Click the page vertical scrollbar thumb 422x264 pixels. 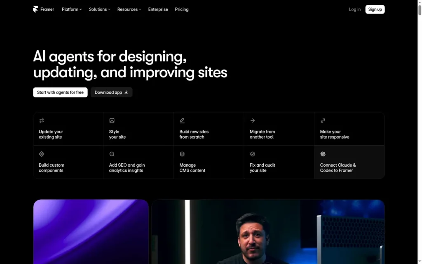[420, 10]
